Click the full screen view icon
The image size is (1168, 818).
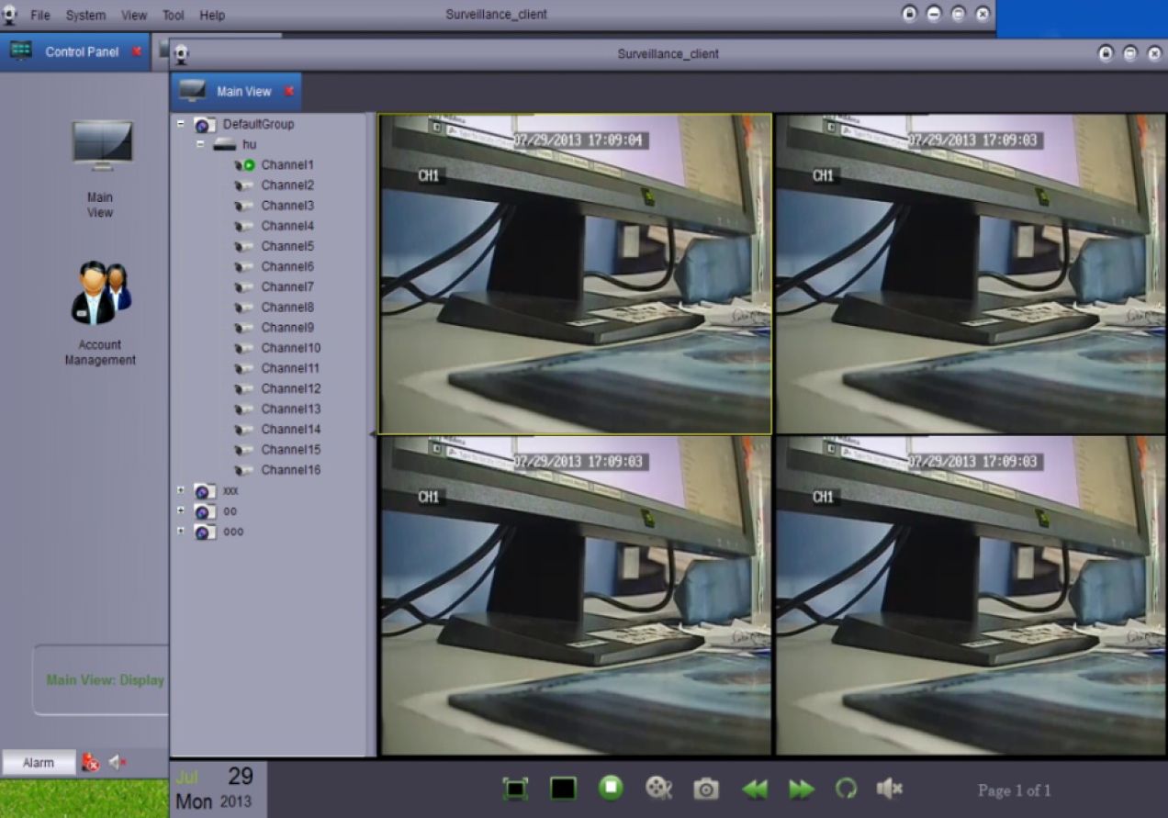click(515, 789)
